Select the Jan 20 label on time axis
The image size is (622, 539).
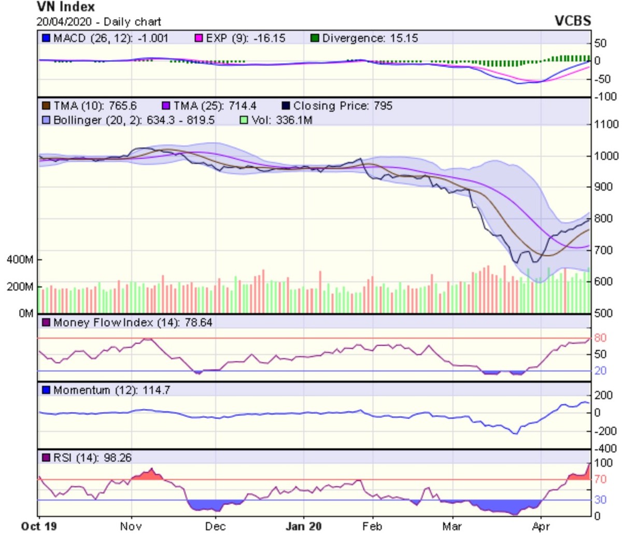point(303,527)
